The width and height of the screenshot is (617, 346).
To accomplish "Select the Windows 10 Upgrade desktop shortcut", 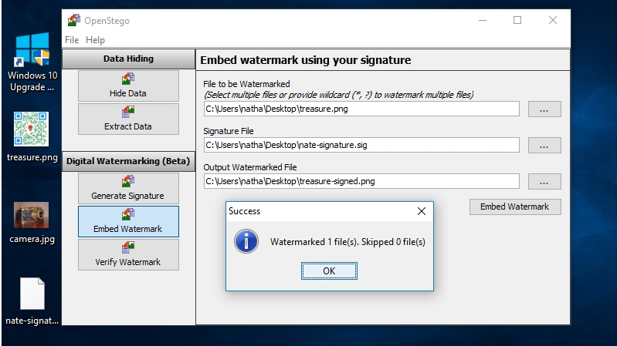I will point(32,63).
